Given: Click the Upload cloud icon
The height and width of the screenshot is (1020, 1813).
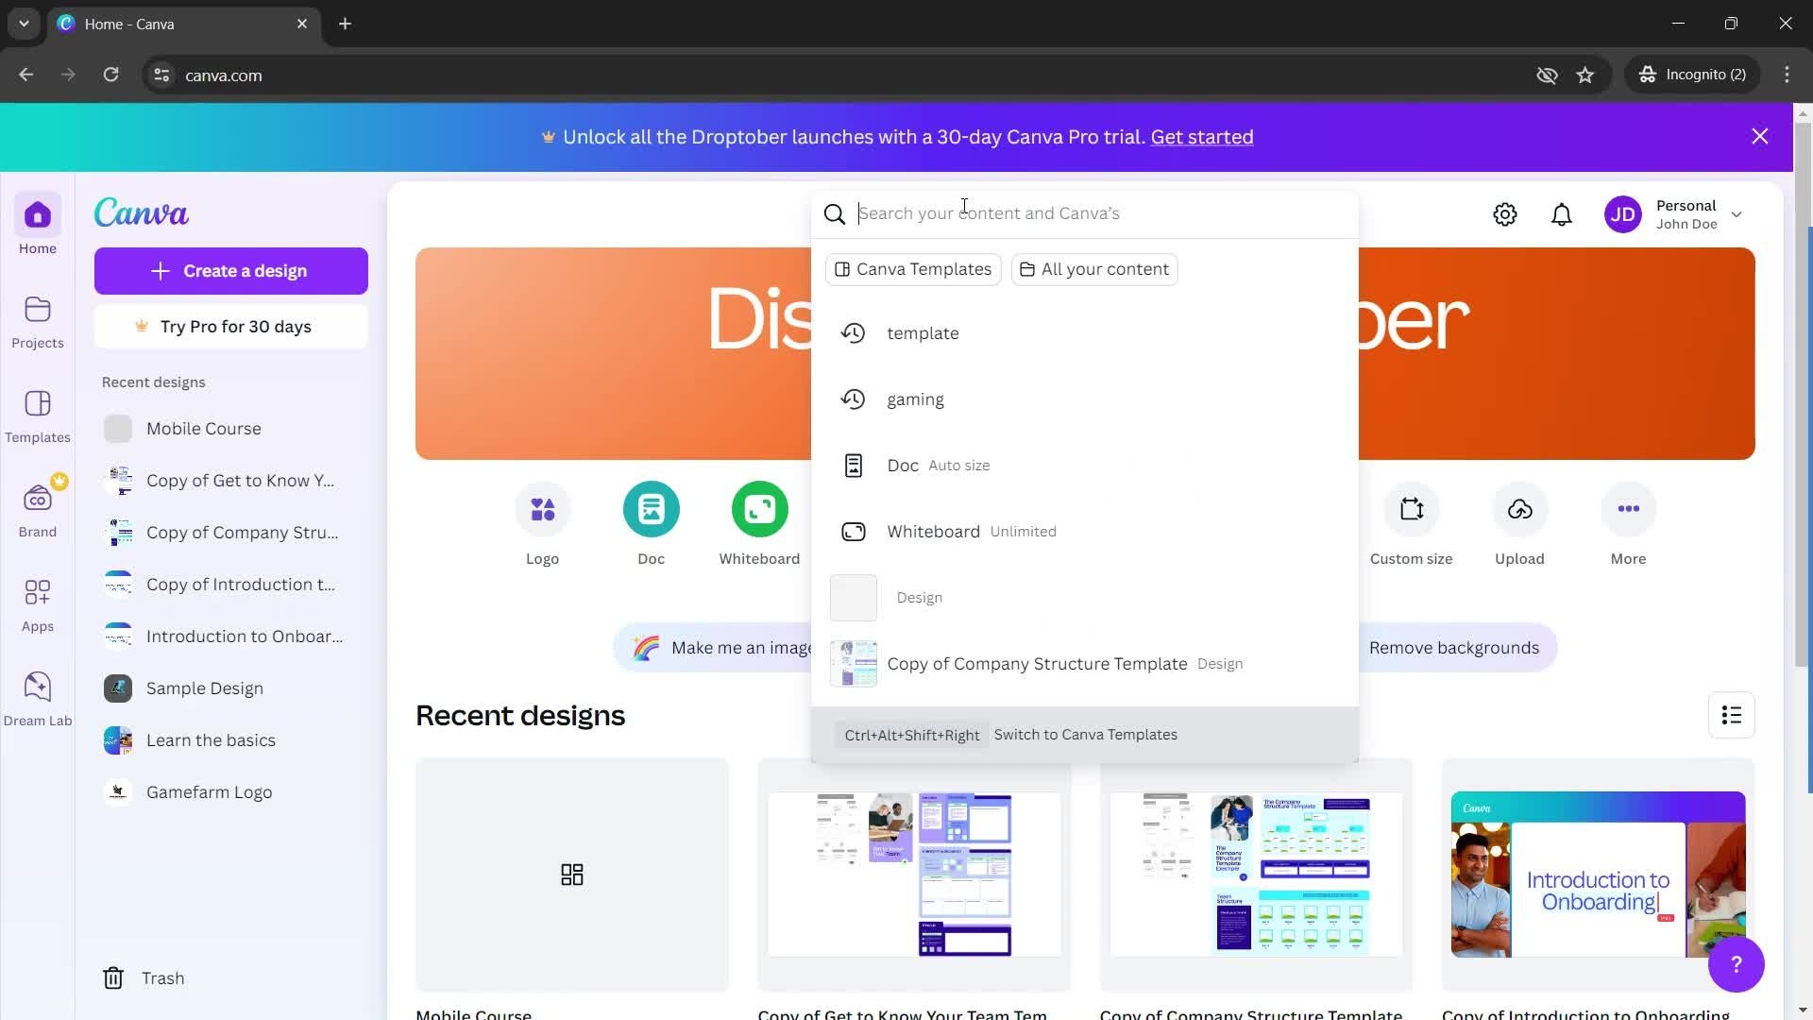Looking at the screenshot, I should point(1520,509).
